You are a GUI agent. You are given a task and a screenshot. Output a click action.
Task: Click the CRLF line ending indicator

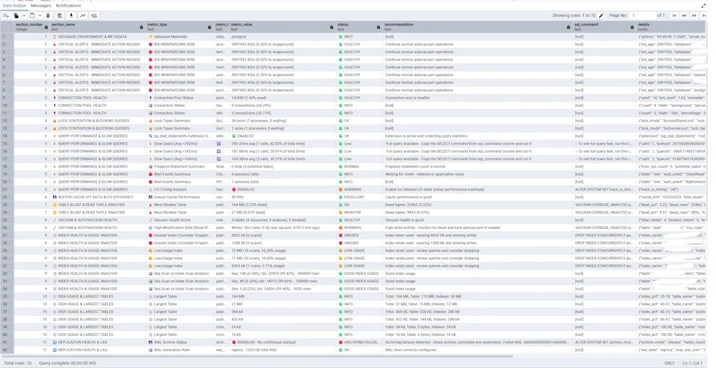(669, 363)
